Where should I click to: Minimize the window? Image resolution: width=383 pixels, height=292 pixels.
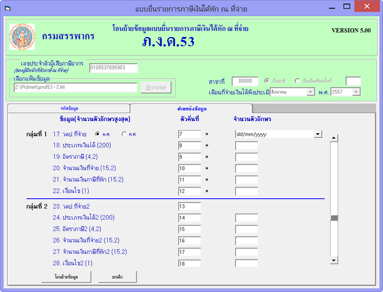pyautogui.click(x=332, y=7)
